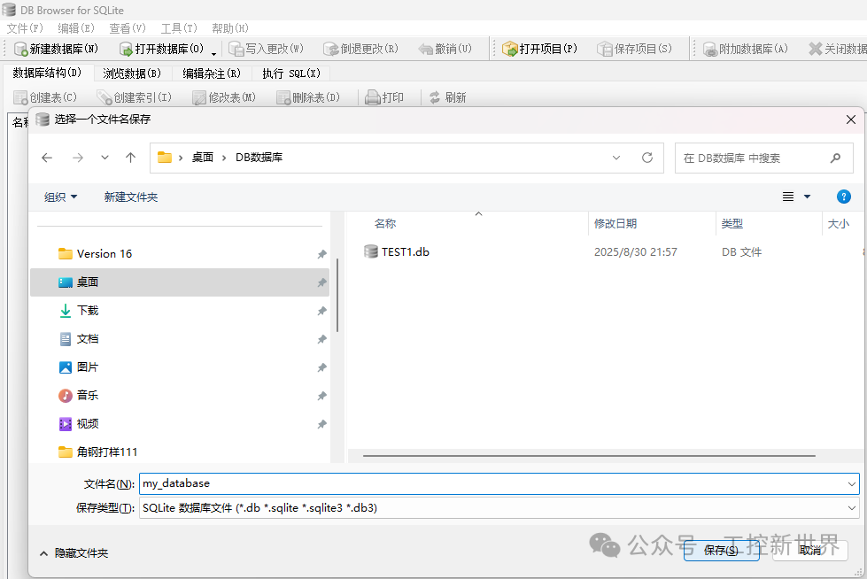Click the refresh icon beside the address bar
The image size is (867, 579).
(x=647, y=158)
